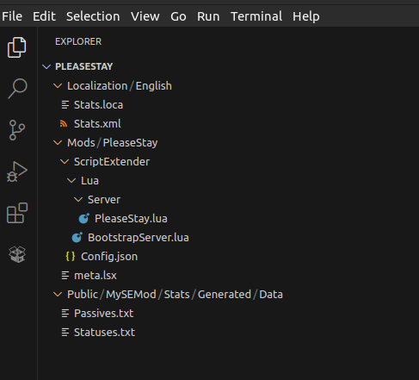
Task: Click the file icon beside Statuses.txt
Action: pos(65,333)
